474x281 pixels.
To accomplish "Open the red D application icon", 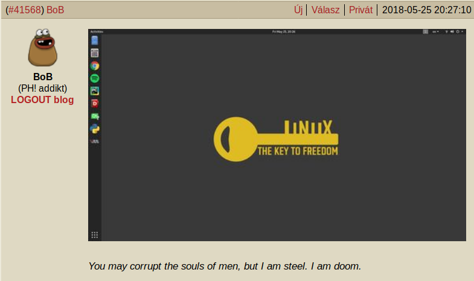I will (95, 104).
